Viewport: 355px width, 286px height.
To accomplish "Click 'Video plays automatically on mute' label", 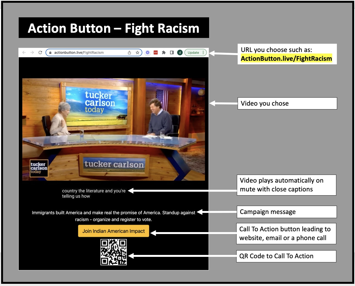I will (286, 185).
